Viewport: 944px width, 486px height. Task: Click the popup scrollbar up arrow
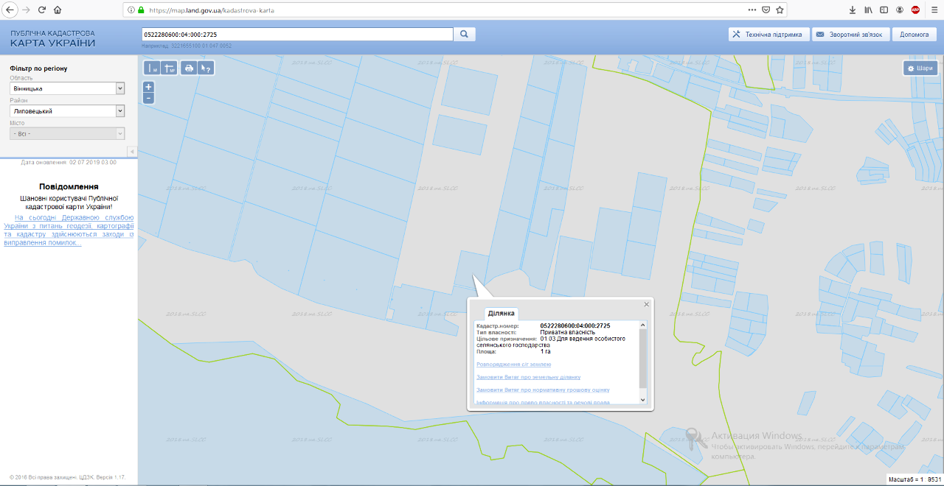[x=642, y=325]
